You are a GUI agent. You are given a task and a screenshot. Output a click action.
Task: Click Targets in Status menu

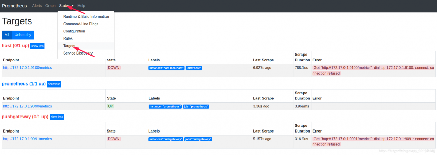pyautogui.click(x=69, y=46)
